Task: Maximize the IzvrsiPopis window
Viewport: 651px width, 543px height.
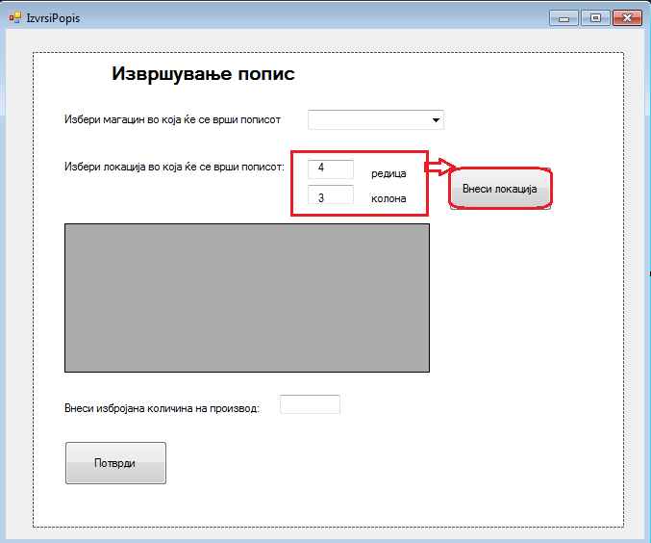Action: click(595, 17)
